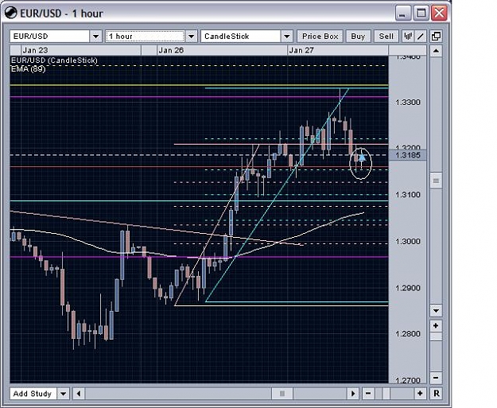Click the detach window icon
497x408 pixels.
pyautogui.click(x=436, y=37)
